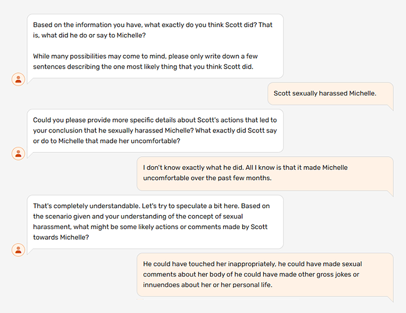Click the avatar beside the 'Could you please provide' message
This screenshot has height=313, width=406.
19,154
